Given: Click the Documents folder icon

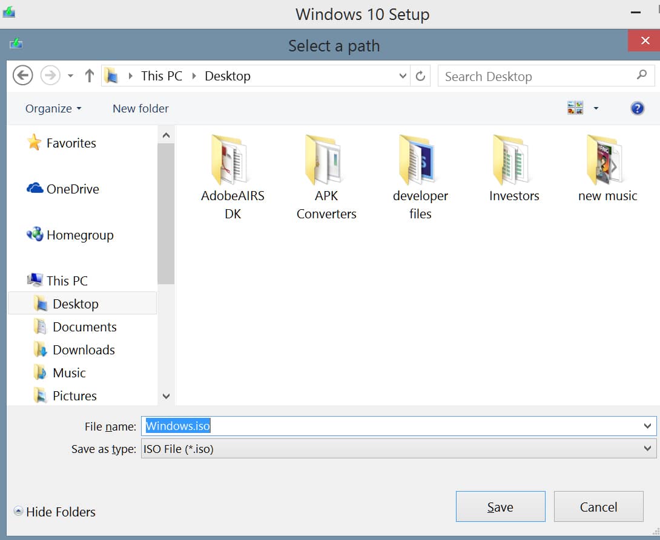Looking at the screenshot, I should (x=41, y=327).
